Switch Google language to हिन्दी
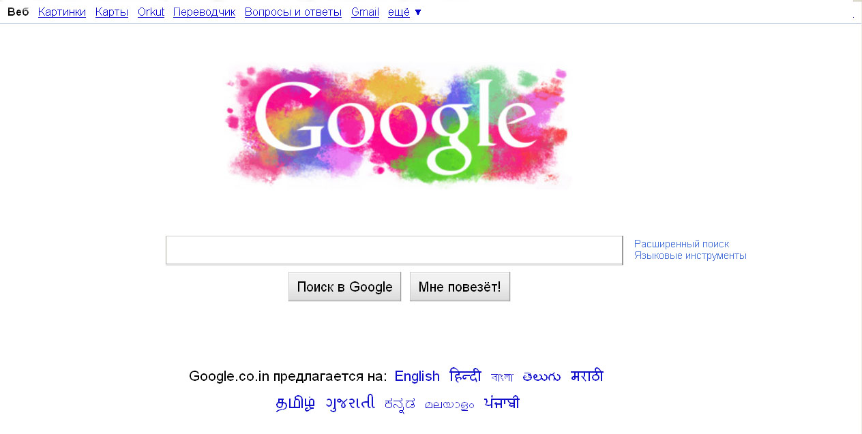 (x=465, y=376)
